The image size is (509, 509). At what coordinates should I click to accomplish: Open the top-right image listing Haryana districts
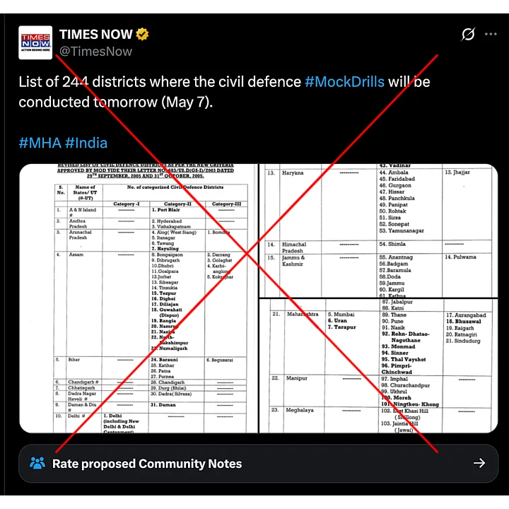pyautogui.click(x=378, y=230)
